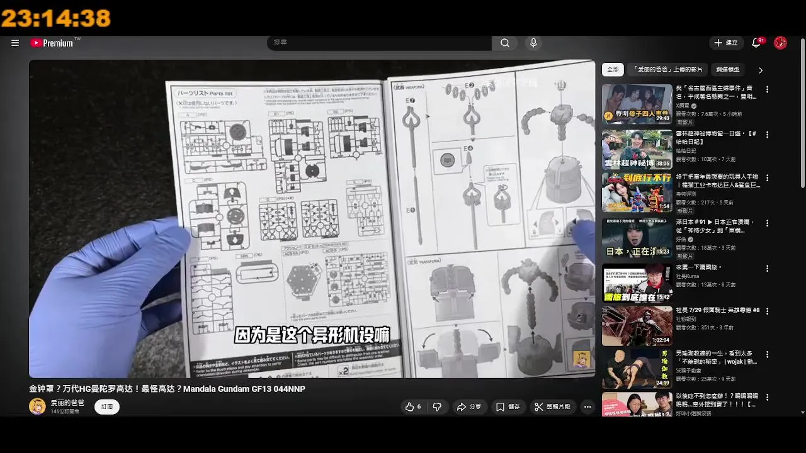Open the notifications bell
The image size is (806, 453).
tap(756, 43)
